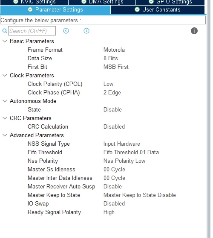The image size is (213, 238).
Task: Collapse the Autonomous Mode group
Action: tap(5, 101)
